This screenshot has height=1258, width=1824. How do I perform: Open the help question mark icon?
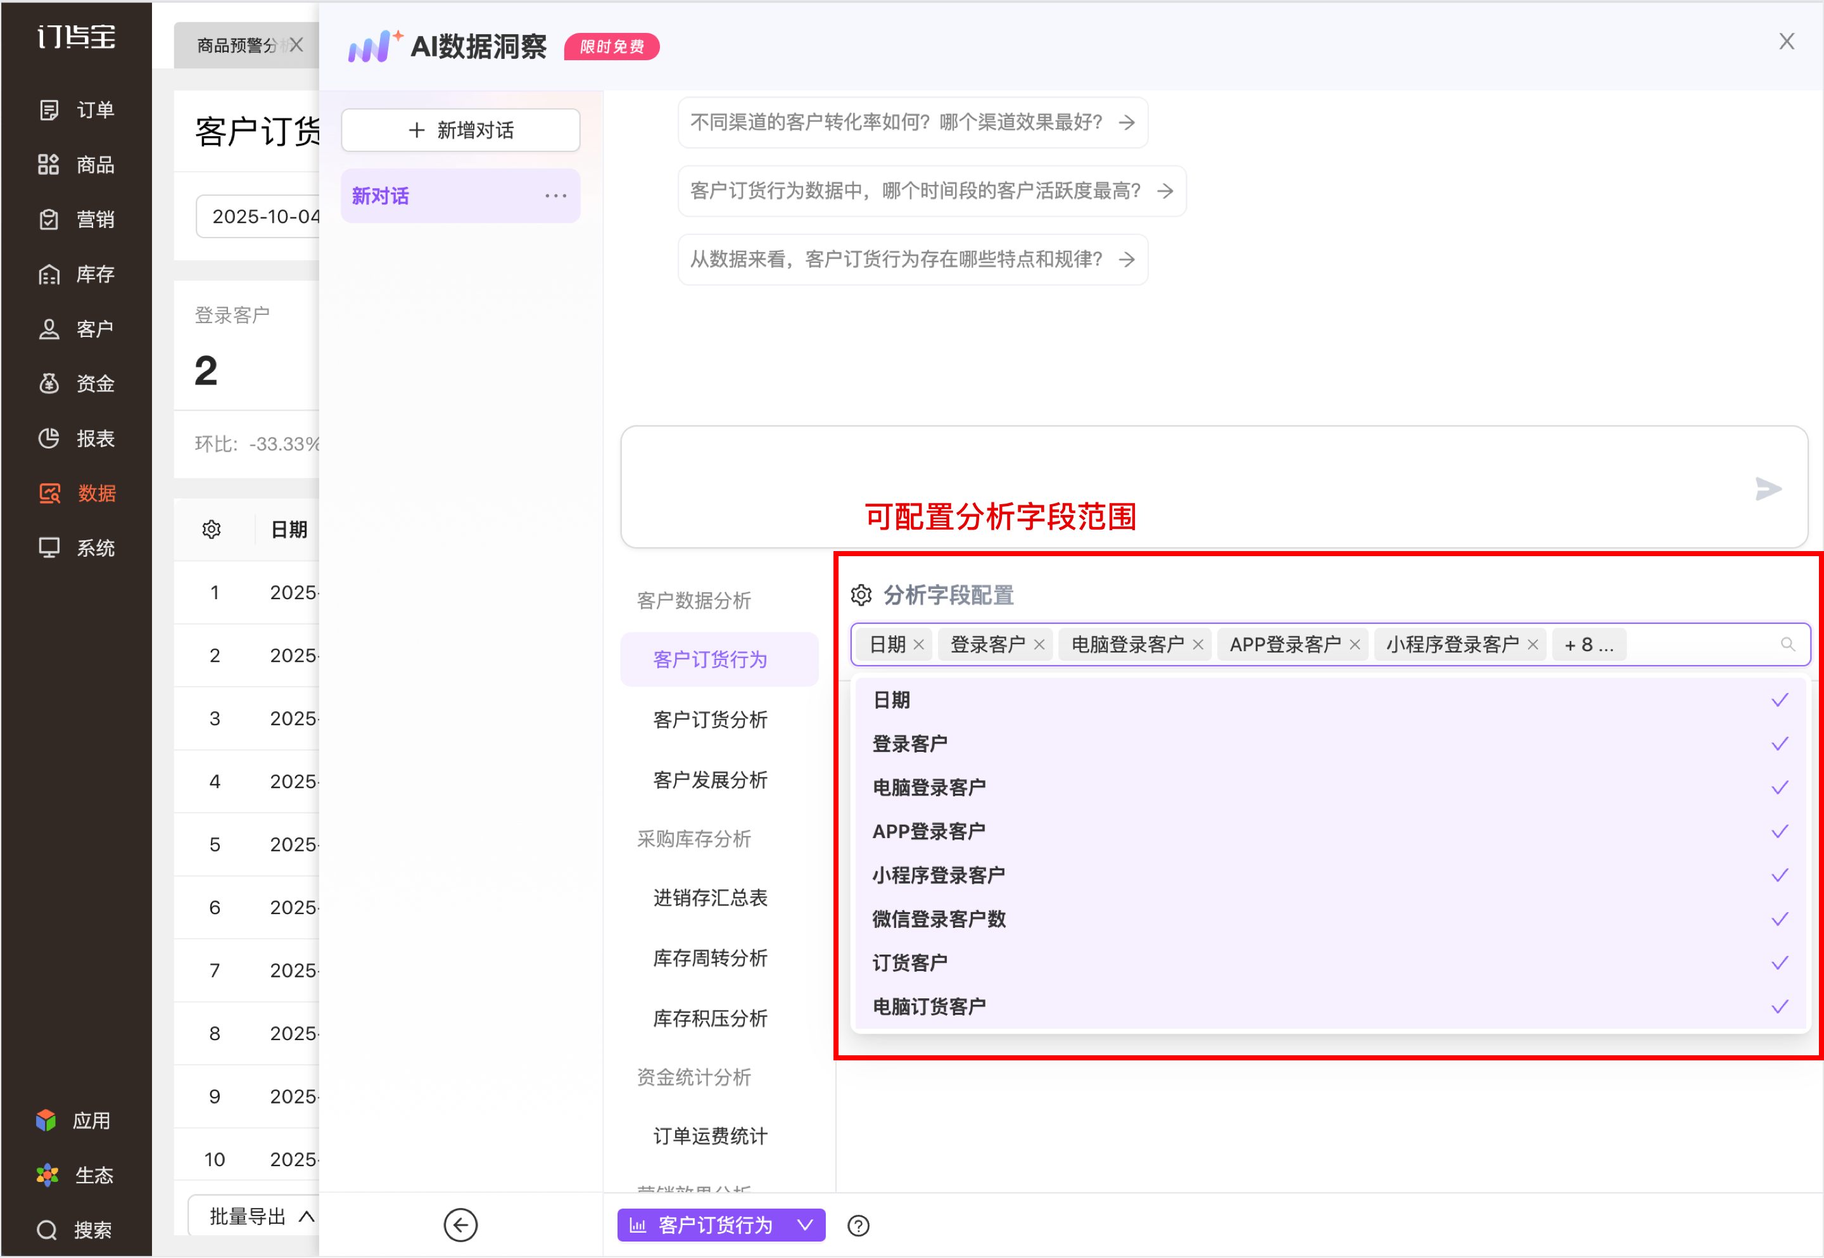(x=858, y=1226)
